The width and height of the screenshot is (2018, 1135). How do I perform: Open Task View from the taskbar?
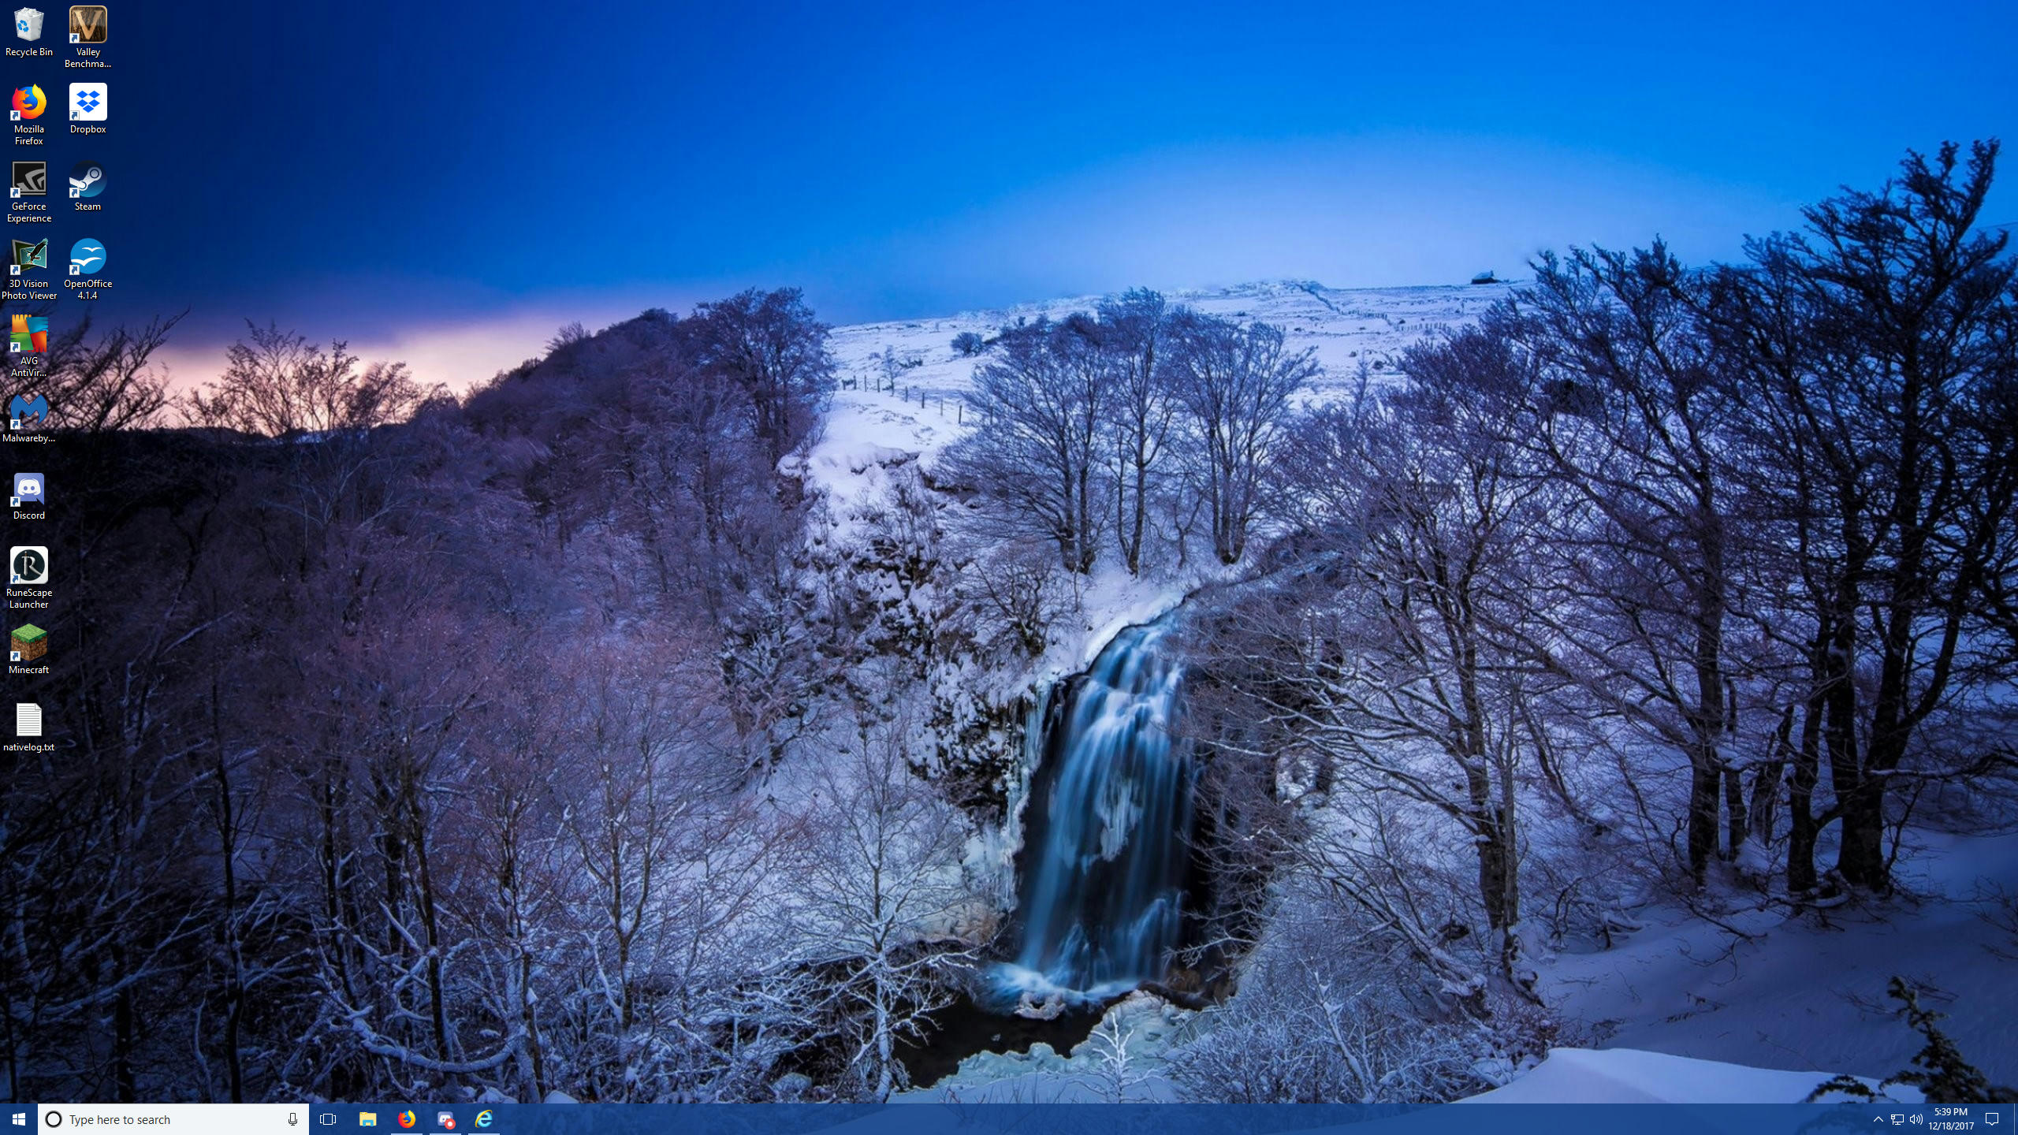pyautogui.click(x=328, y=1119)
